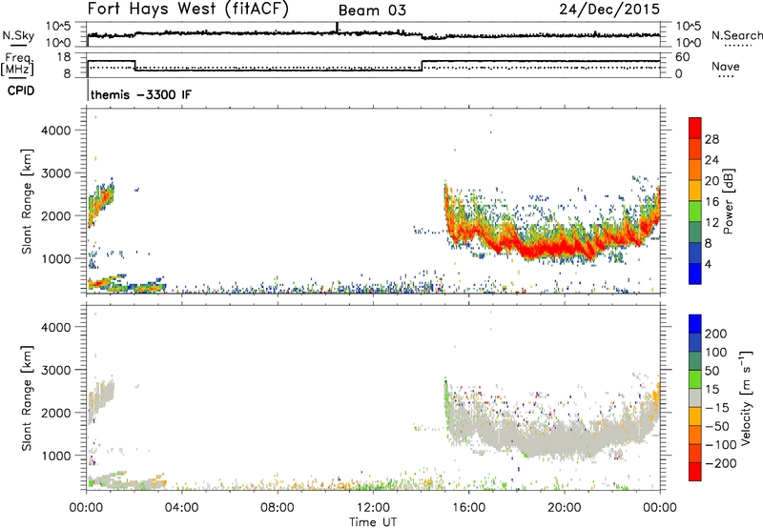Click the 'Fort Hays West (fitACF)' title
The height and width of the screenshot is (528, 763).
187,10
